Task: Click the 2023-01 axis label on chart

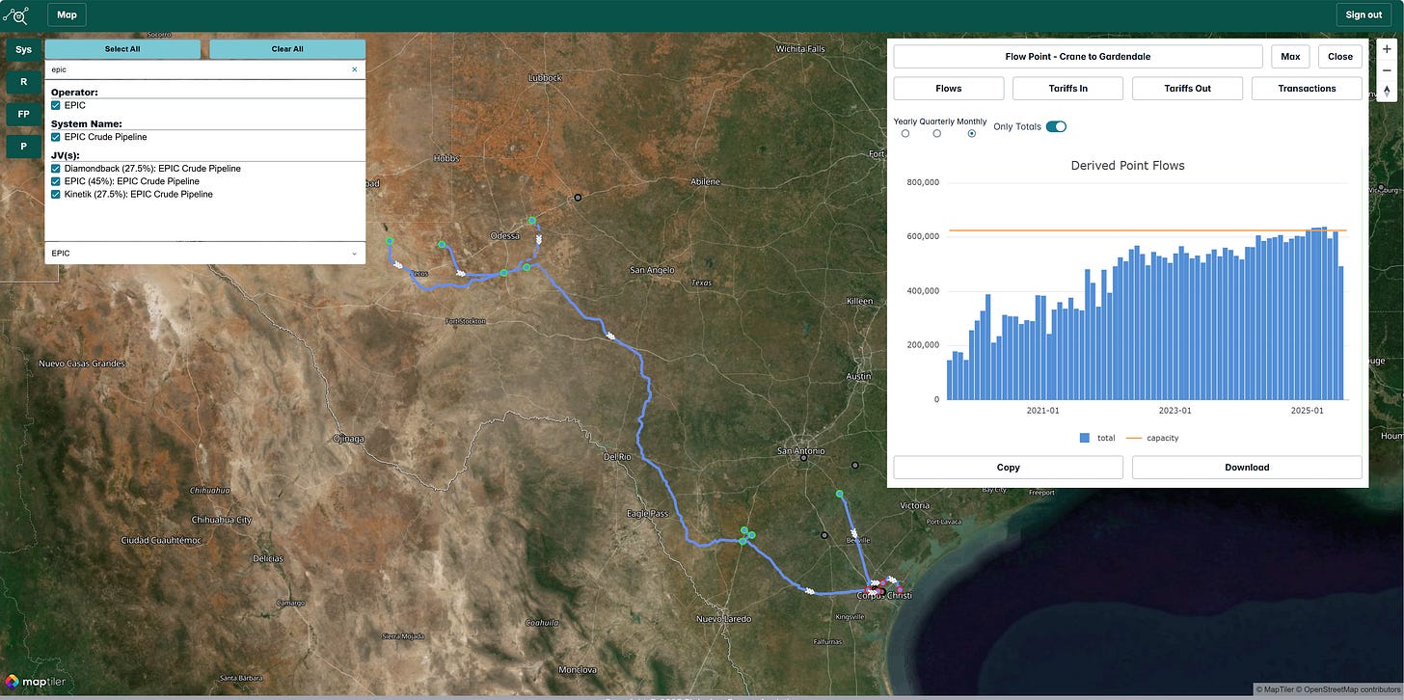Action: click(1174, 410)
